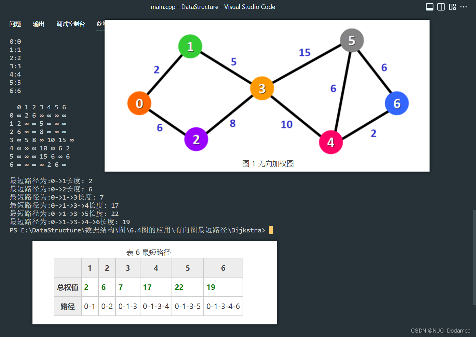
Task: Click green value 22 in the table
Action: click(179, 287)
